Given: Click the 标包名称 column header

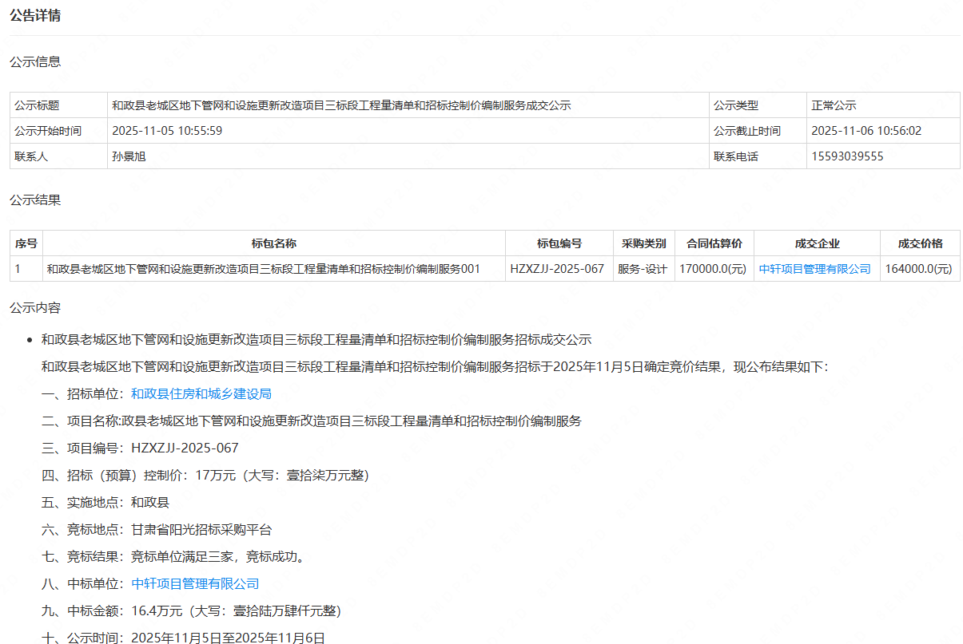Looking at the screenshot, I should click(x=273, y=243).
